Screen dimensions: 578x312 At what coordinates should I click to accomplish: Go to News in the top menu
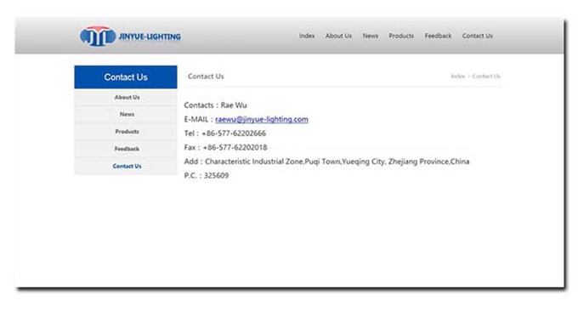pos(370,36)
